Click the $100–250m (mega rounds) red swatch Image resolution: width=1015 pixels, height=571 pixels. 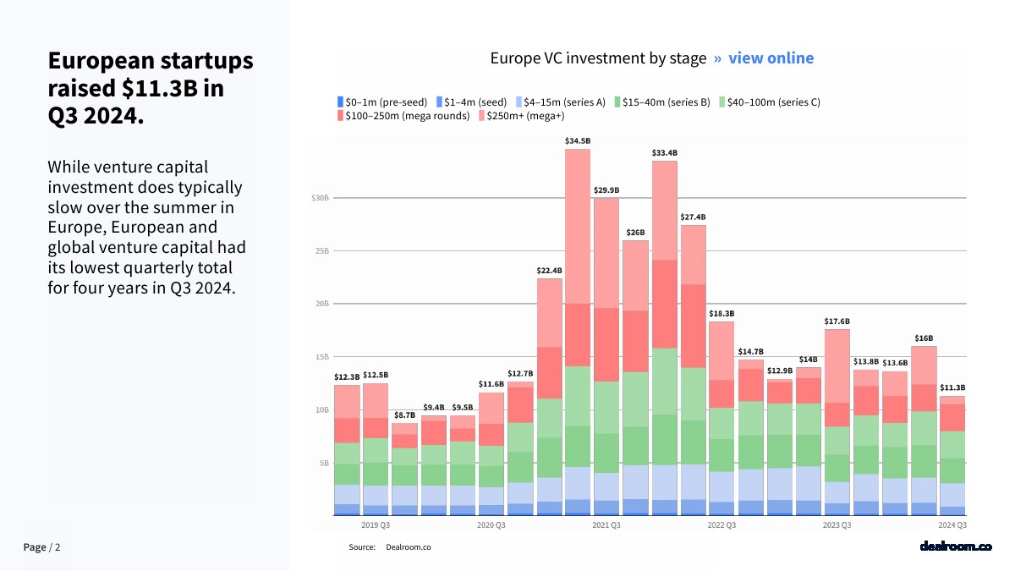point(341,116)
